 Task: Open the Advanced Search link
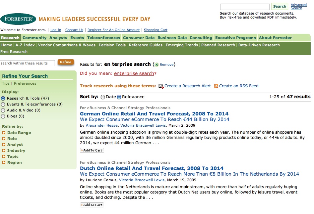(298, 6)
